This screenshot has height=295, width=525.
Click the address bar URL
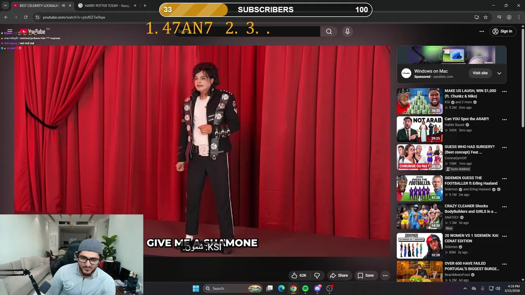point(74,17)
